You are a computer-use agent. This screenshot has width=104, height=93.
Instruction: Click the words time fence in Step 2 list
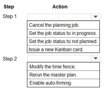click(x=64, y=67)
